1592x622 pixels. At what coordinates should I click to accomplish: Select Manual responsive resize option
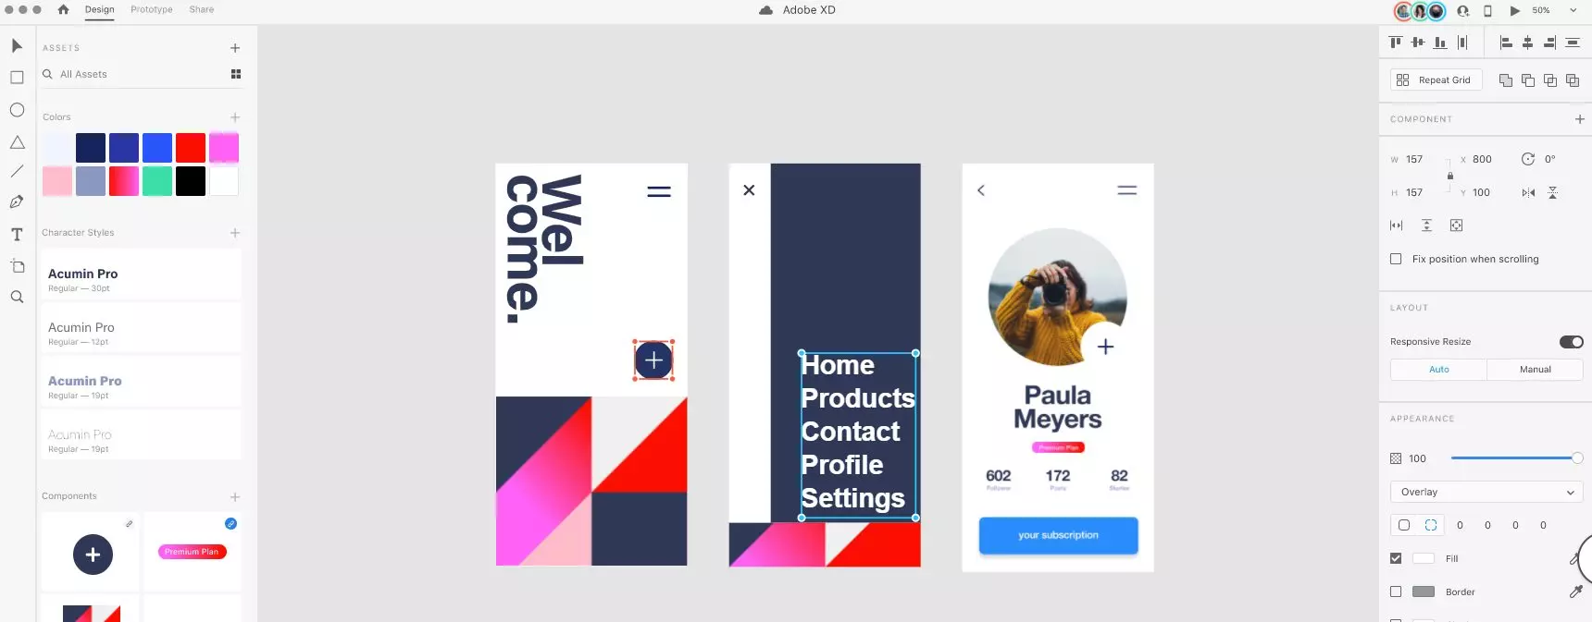click(x=1535, y=370)
